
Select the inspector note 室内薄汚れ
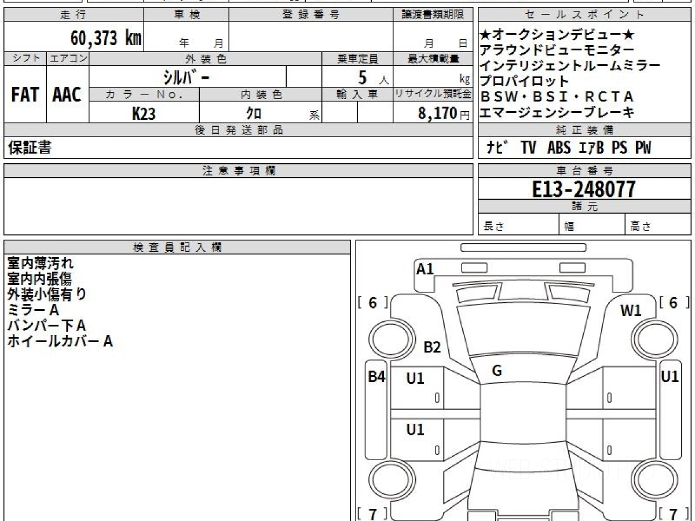pyautogui.click(x=41, y=263)
